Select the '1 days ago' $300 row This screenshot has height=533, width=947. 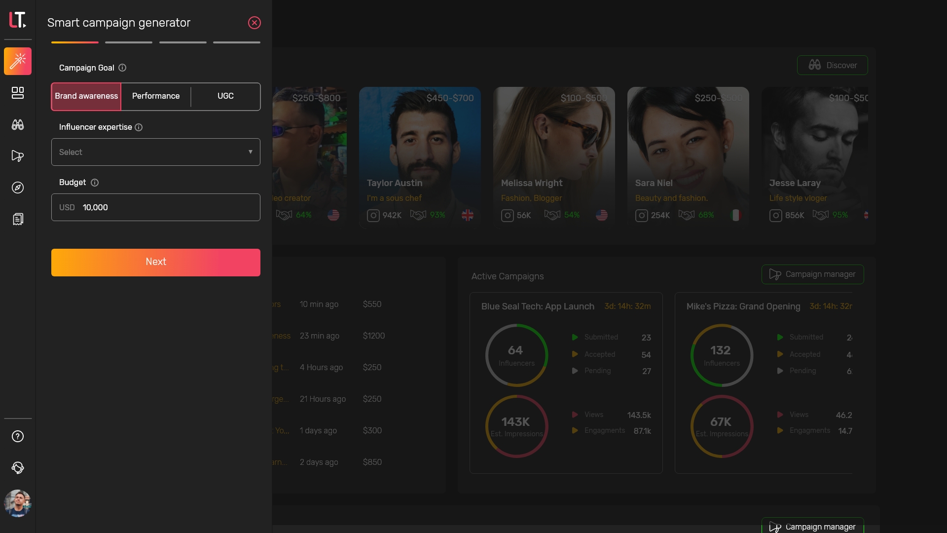coord(353,430)
